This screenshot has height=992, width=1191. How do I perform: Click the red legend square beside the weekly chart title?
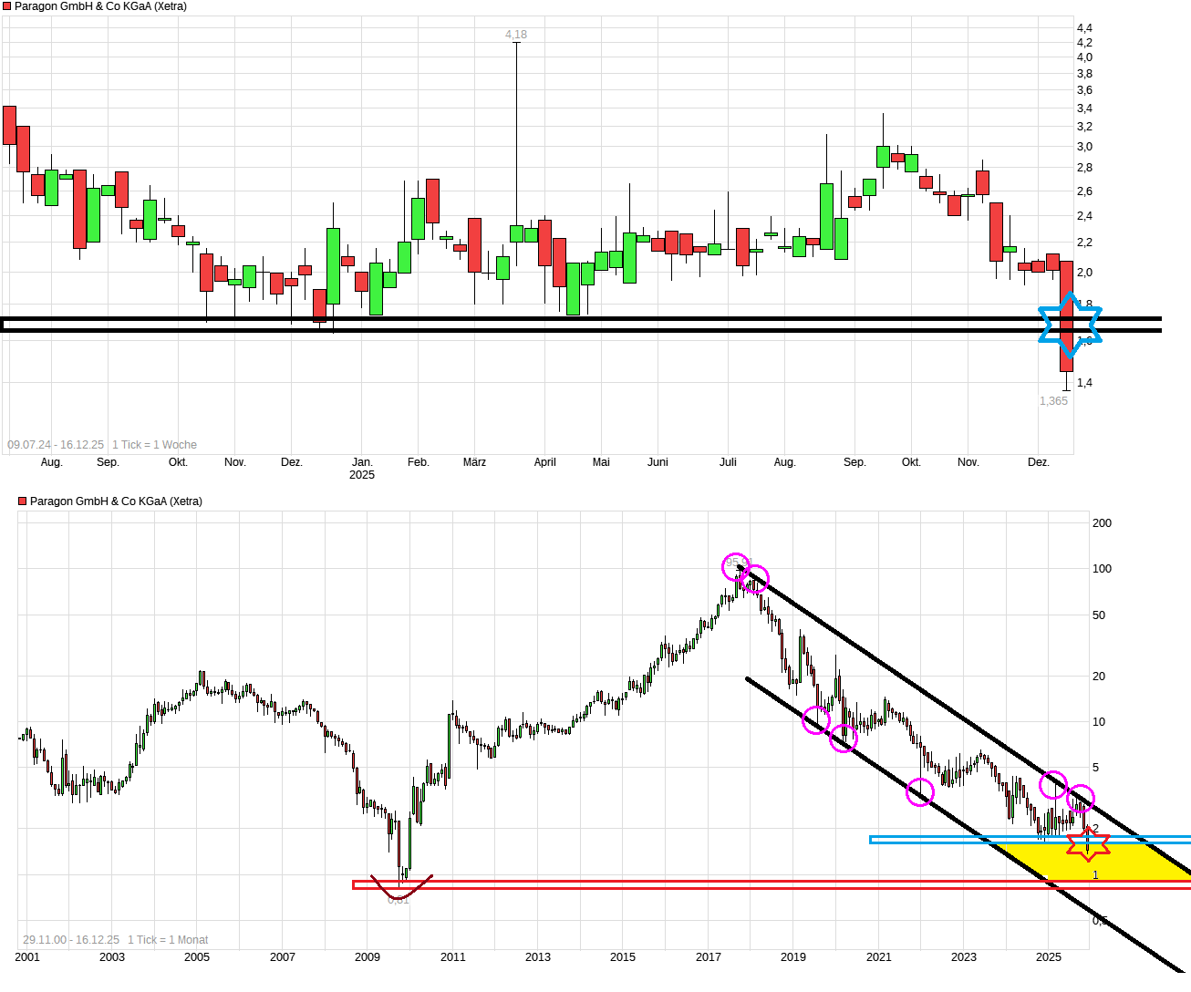[9, 5]
